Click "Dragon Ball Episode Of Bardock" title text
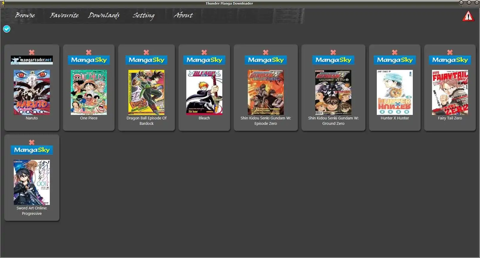480x258 pixels. point(146,121)
